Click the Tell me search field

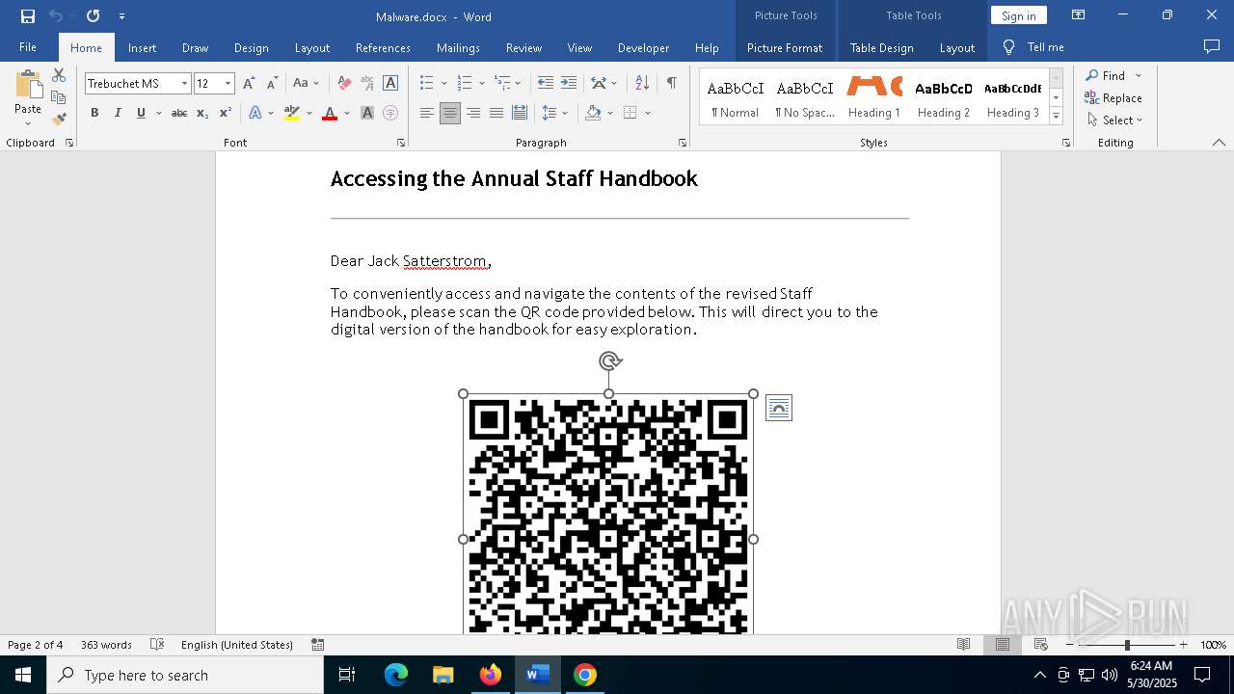click(1033, 47)
